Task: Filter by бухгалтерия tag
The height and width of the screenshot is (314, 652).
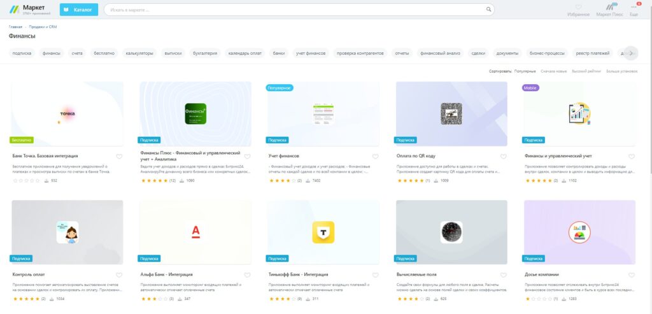Action: pyautogui.click(x=205, y=54)
